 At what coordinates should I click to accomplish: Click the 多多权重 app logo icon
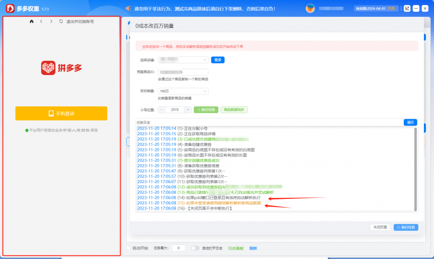(10, 8)
